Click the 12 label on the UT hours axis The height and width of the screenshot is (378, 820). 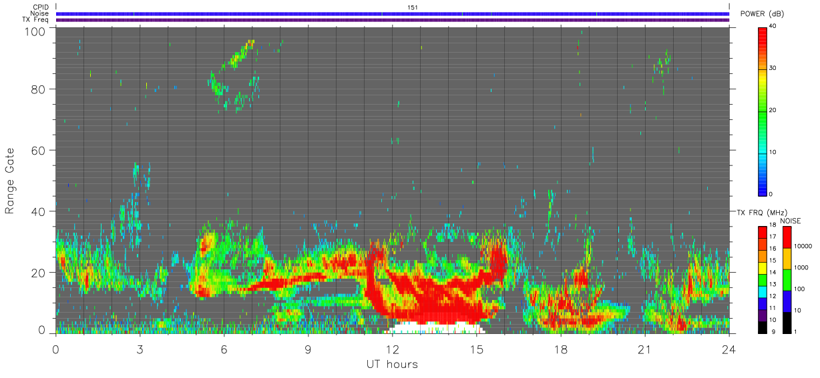(x=393, y=349)
